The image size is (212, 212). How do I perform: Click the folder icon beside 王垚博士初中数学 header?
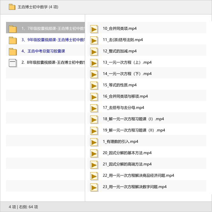click(12, 7)
